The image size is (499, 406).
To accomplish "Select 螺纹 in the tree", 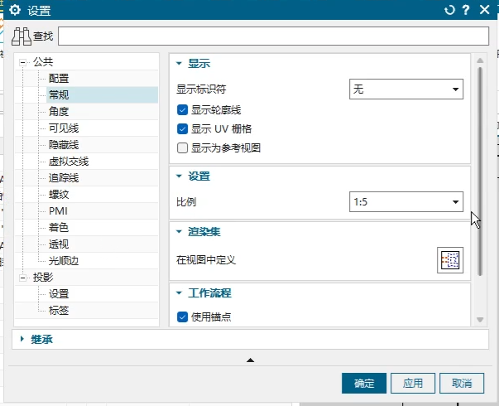I will [59, 195].
